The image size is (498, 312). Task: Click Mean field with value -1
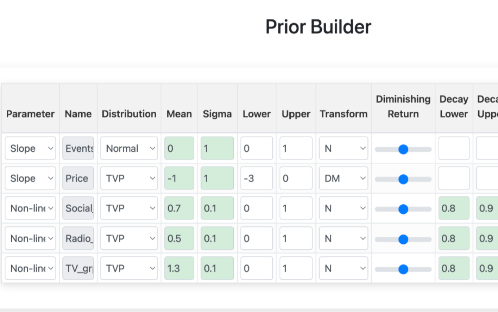click(x=179, y=178)
